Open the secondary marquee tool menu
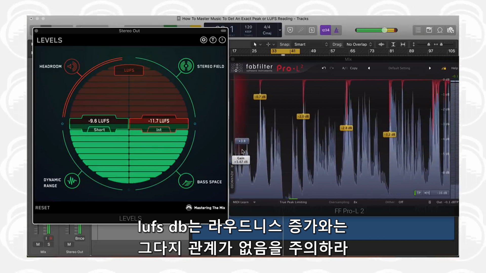486x273 pixels. pos(270,44)
